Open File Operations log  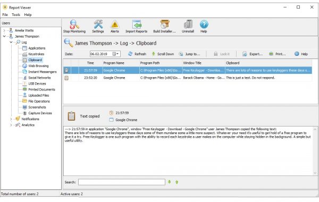click(x=39, y=102)
